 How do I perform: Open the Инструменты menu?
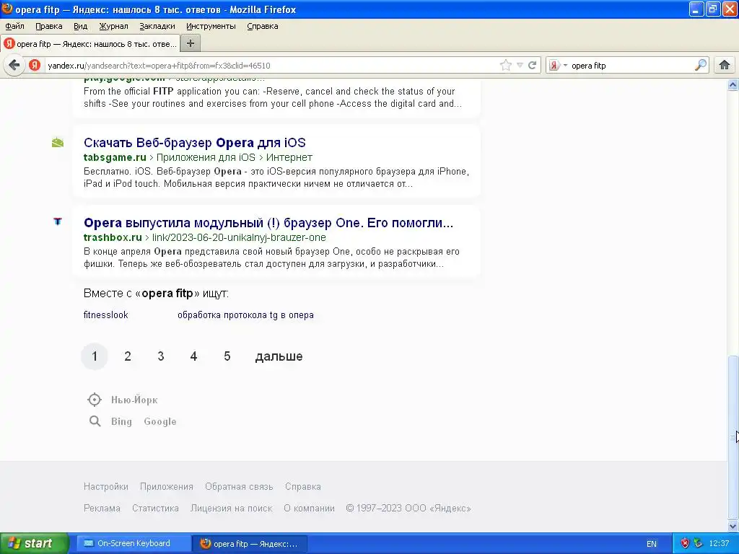211,26
